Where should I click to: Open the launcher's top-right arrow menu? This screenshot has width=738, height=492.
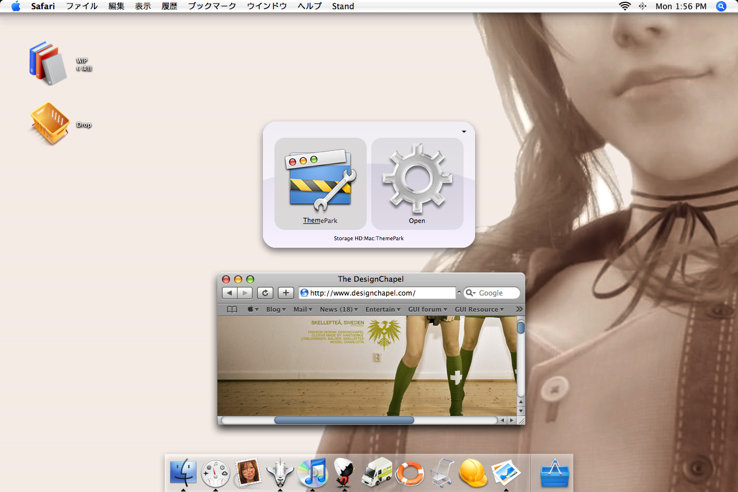[x=464, y=132]
